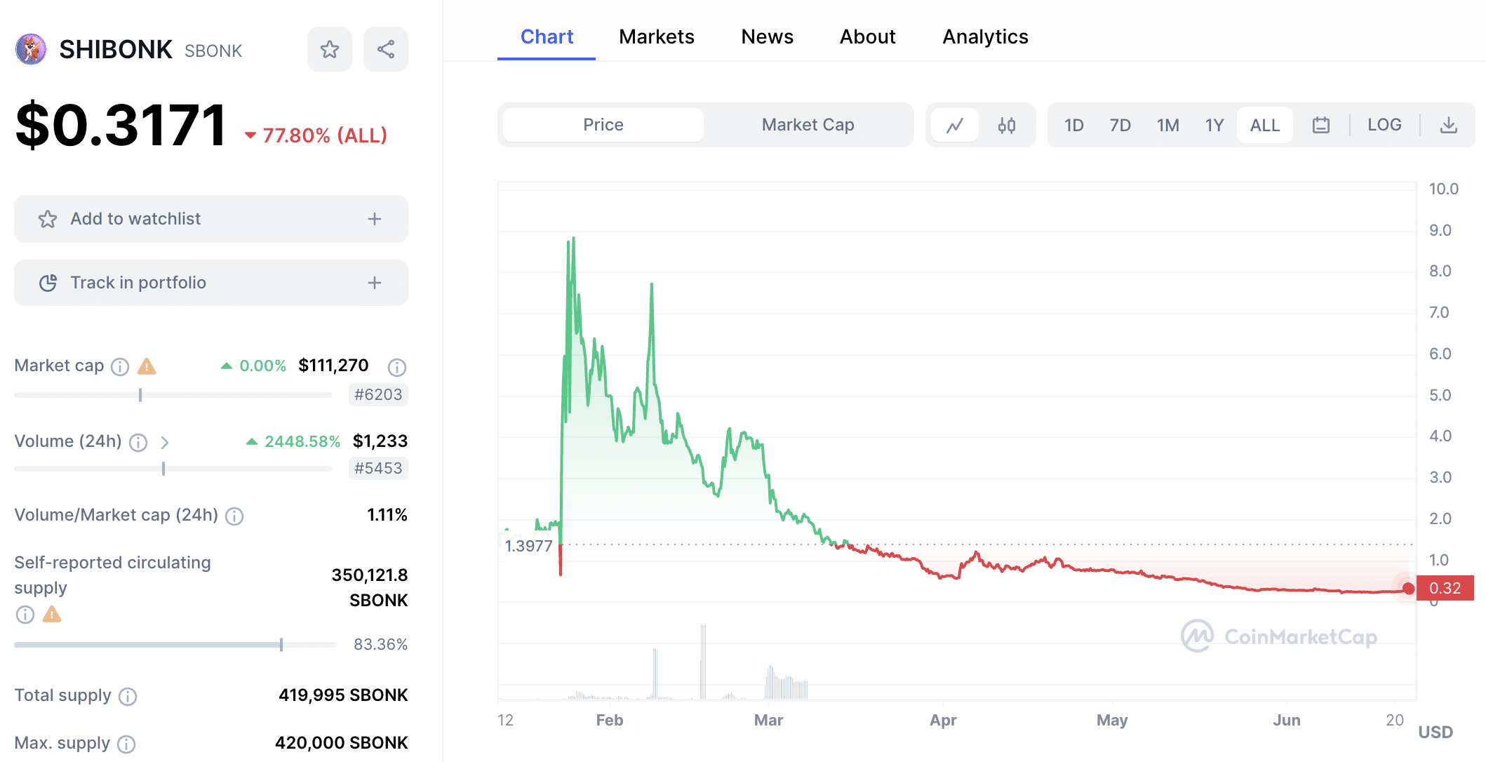Click the plus icon in Add to watchlist
The width and height of the screenshot is (1486, 762).
coord(375,219)
